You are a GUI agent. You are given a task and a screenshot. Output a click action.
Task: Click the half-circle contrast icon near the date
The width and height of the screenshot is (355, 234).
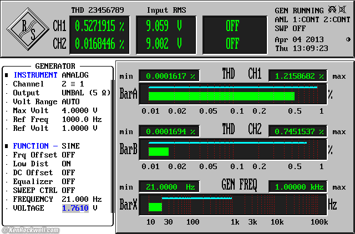click(348, 39)
